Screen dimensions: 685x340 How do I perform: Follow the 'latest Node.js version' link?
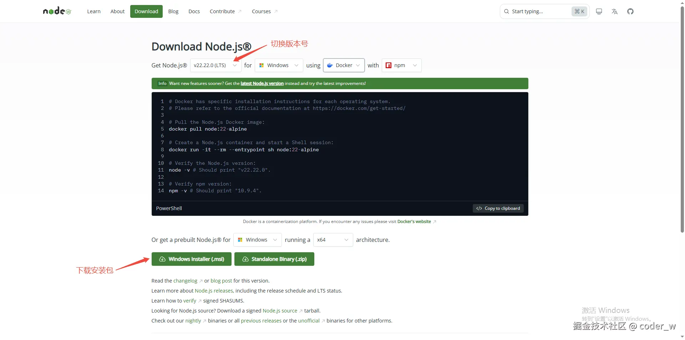click(262, 83)
